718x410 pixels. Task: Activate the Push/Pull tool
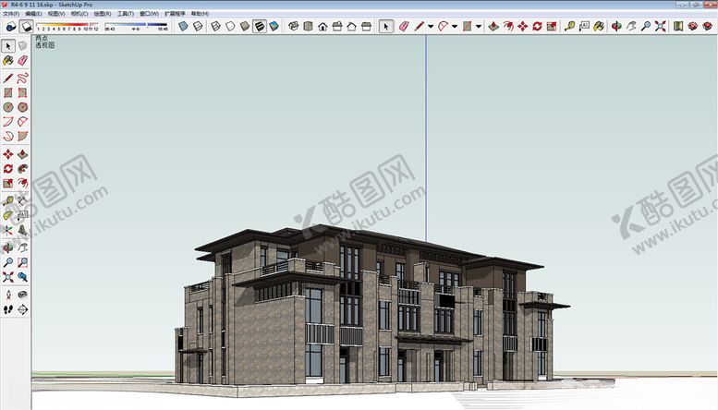[x=493, y=26]
